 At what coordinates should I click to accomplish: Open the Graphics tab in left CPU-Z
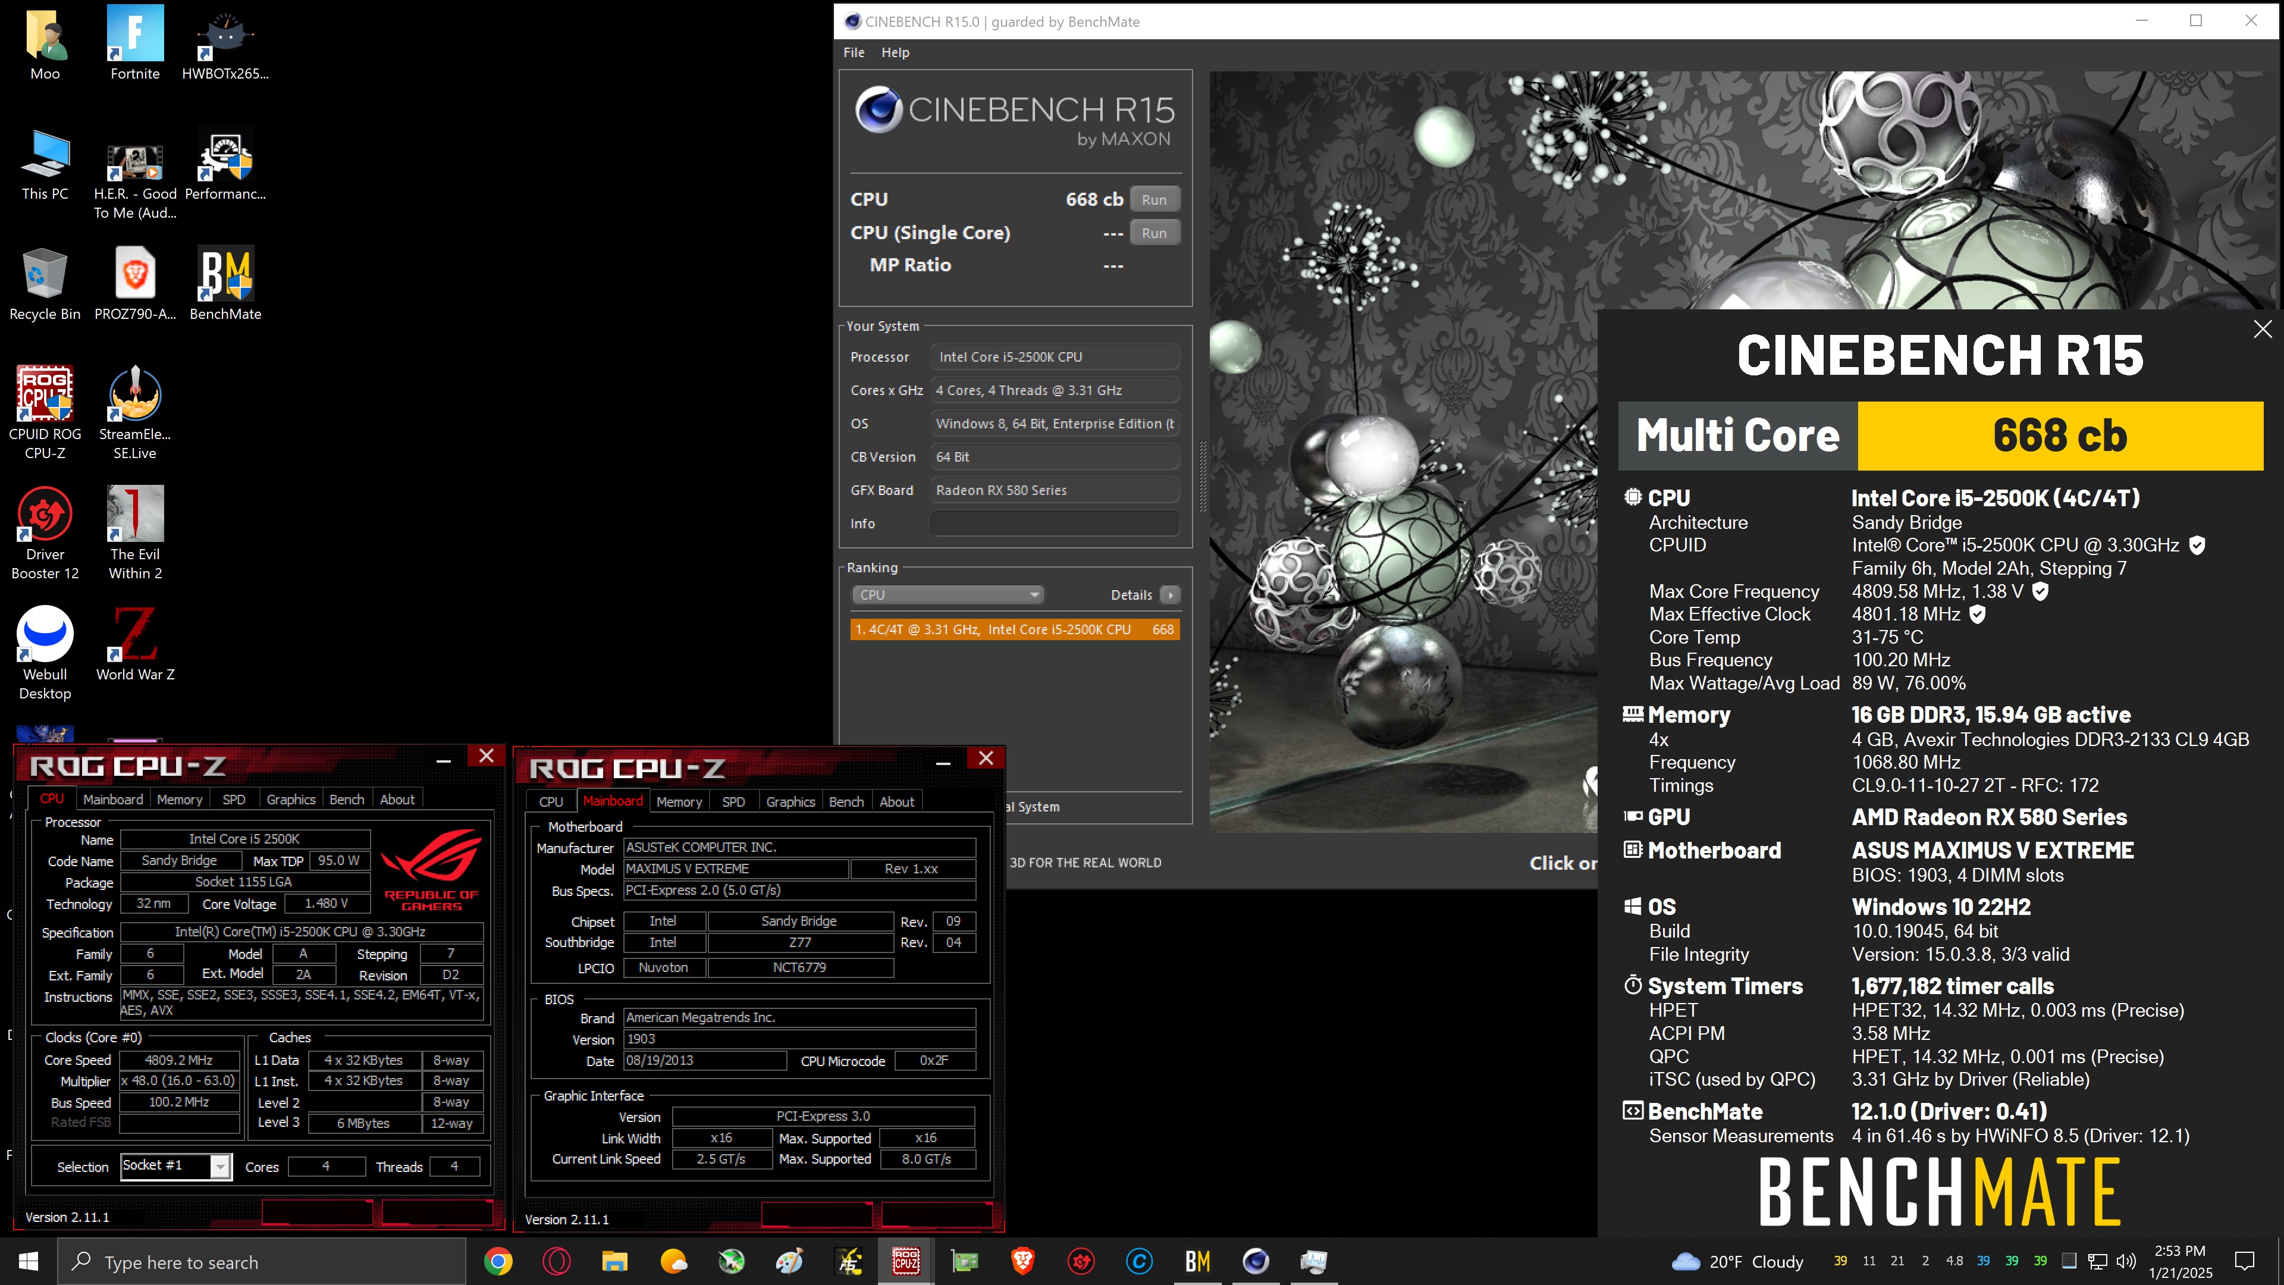coord(291,799)
